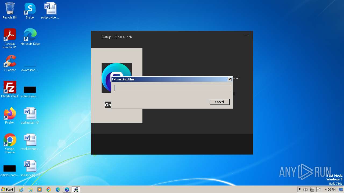The image size is (344, 193).
Task: Open Windows Explorer from taskbar
Action: tap(30, 190)
